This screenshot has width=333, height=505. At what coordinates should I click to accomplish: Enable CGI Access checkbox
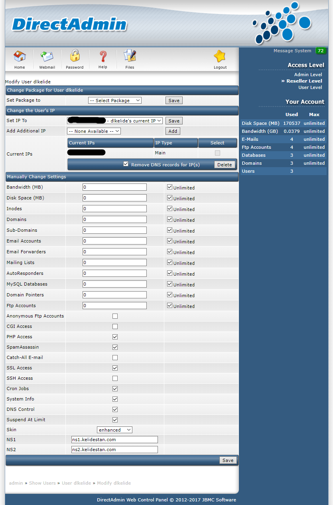click(115, 326)
